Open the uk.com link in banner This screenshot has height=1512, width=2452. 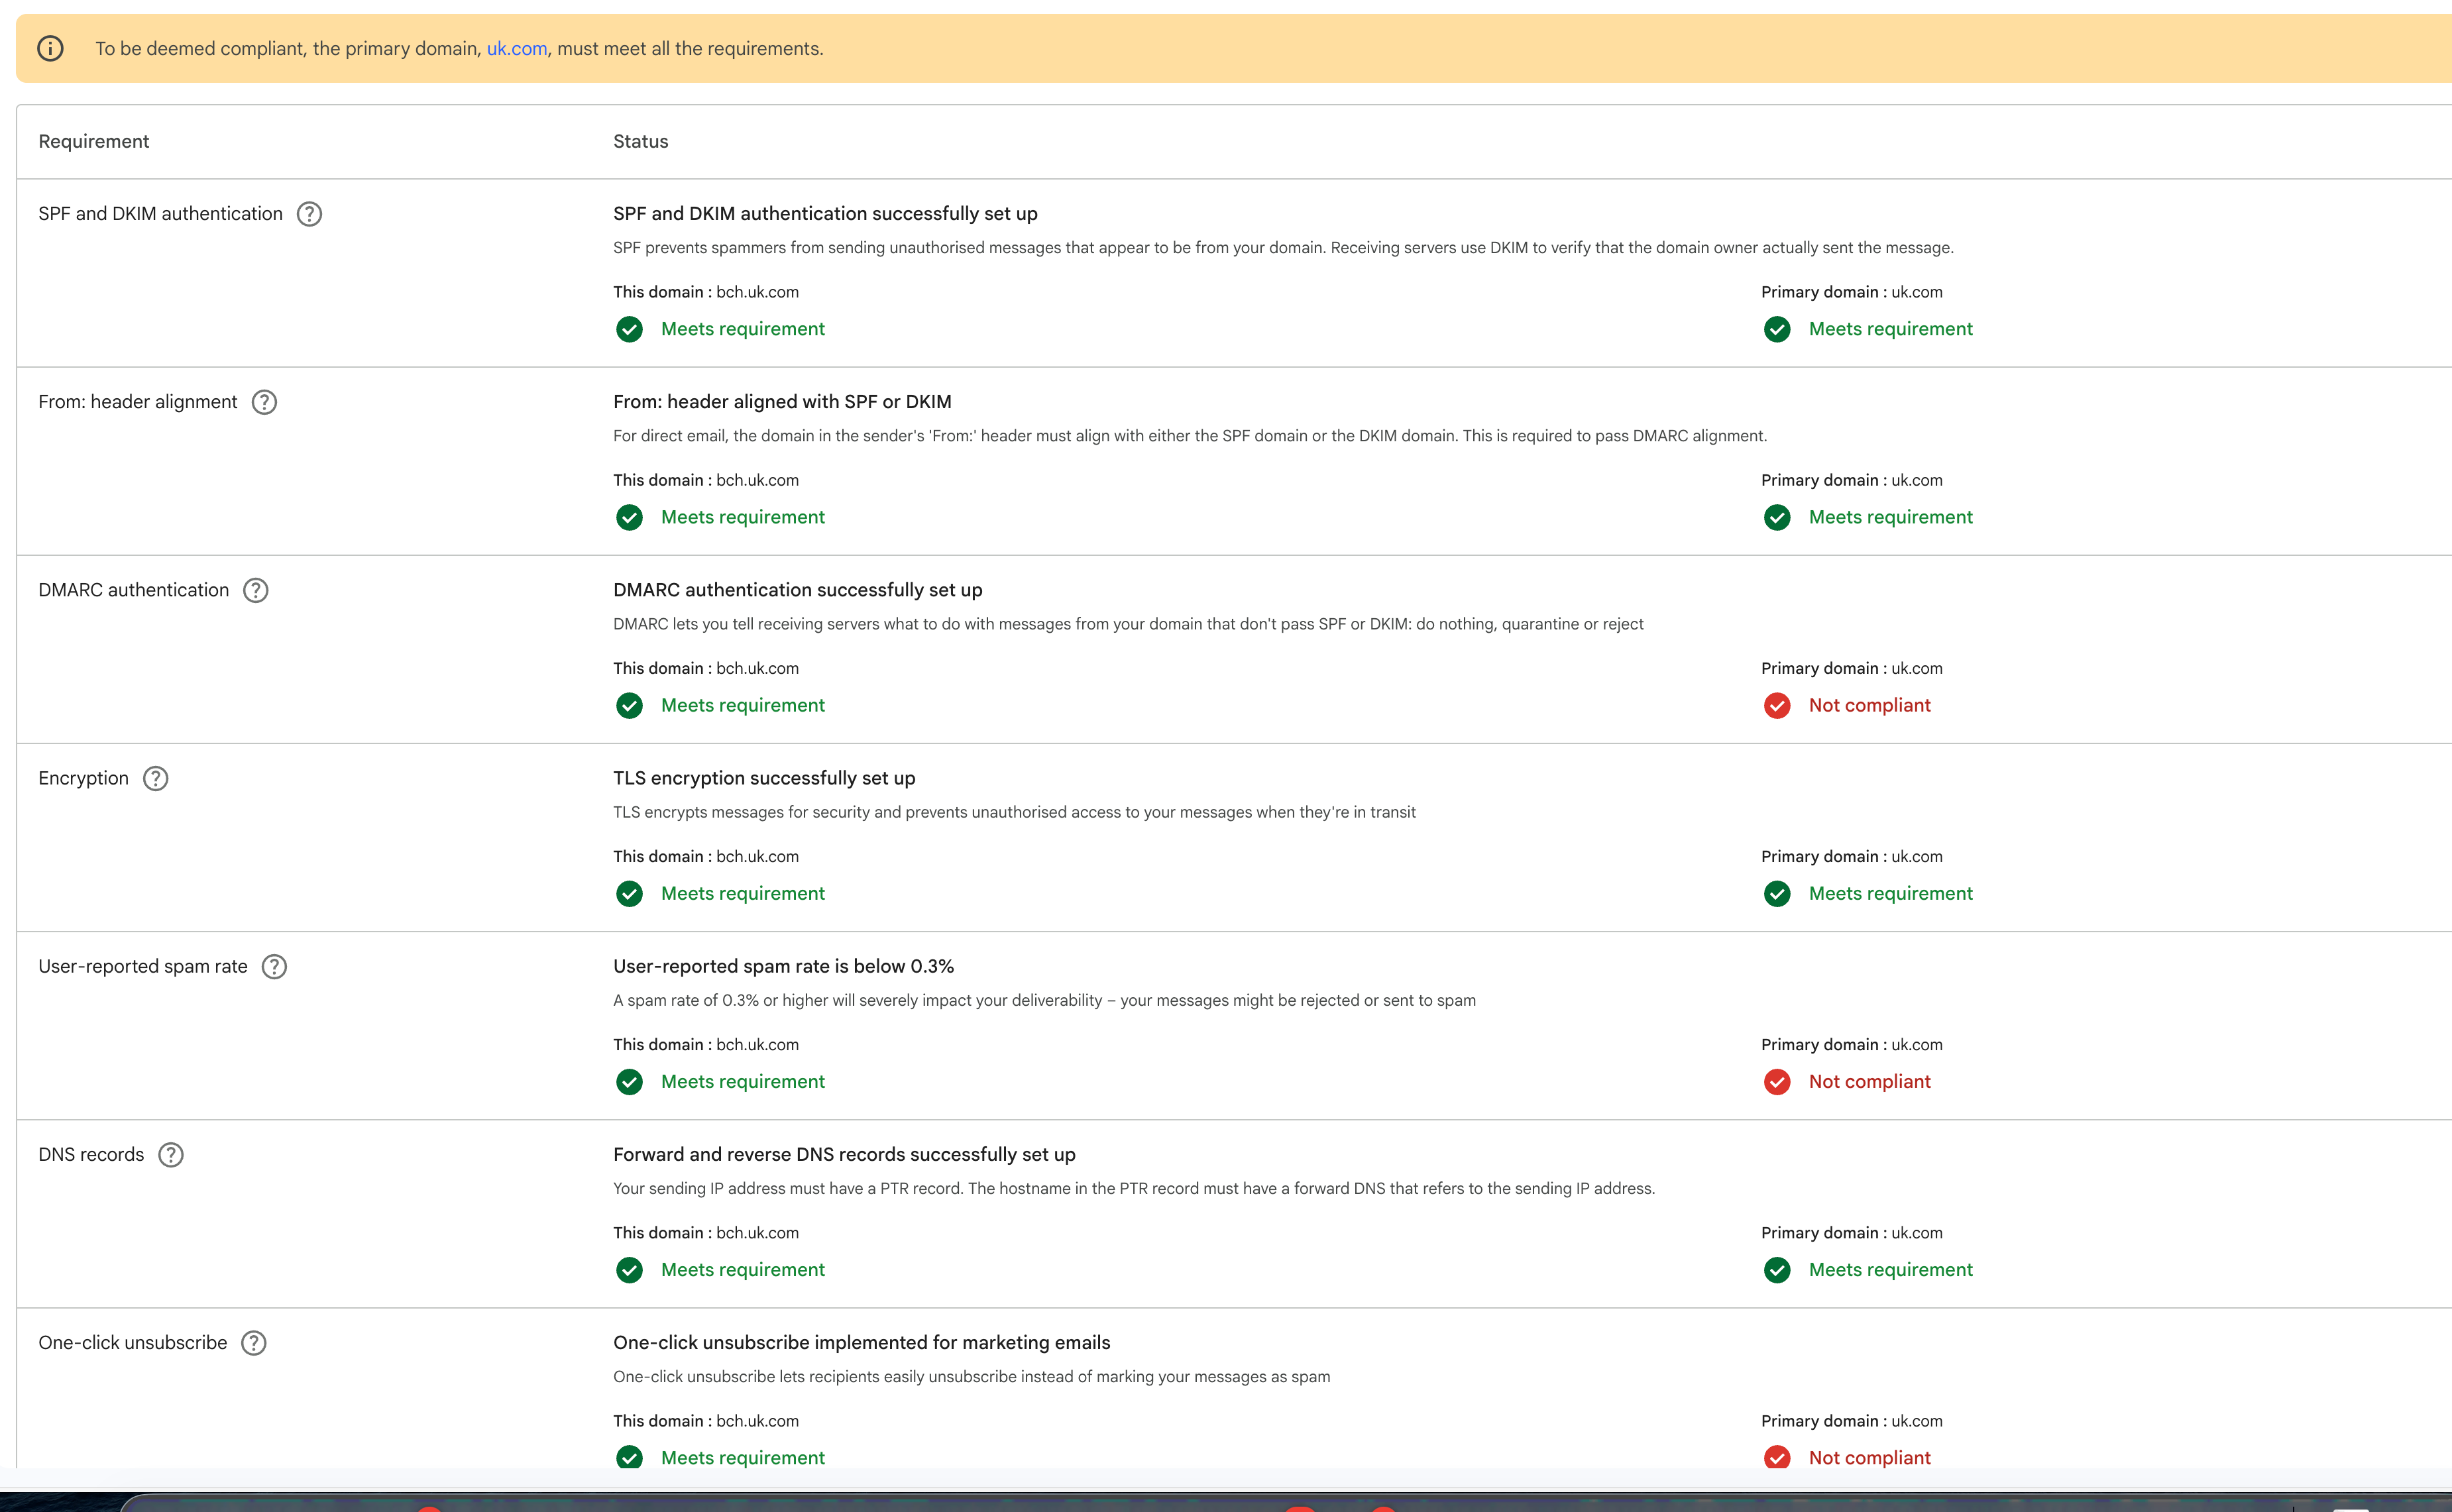(x=516, y=48)
